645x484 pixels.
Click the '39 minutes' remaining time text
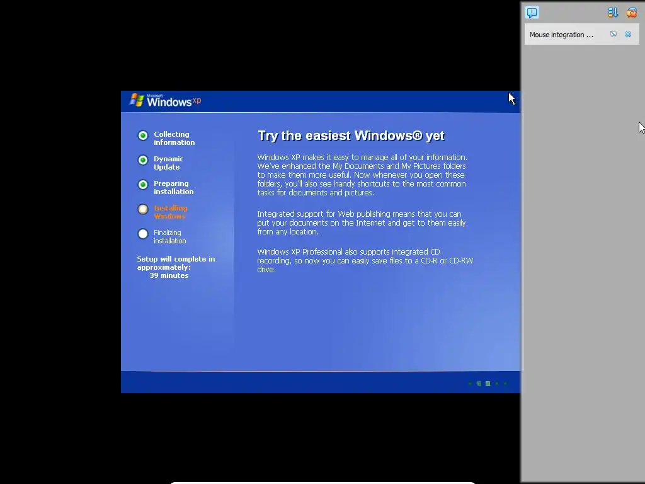pyautogui.click(x=169, y=276)
